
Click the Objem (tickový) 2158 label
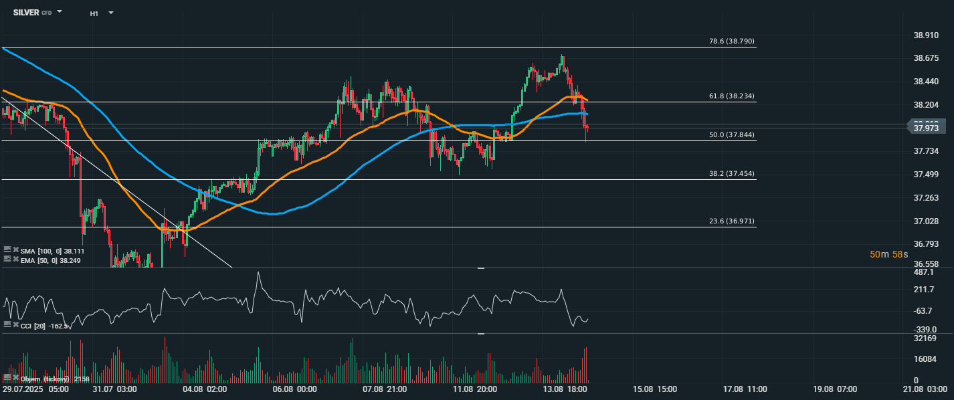(x=56, y=379)
